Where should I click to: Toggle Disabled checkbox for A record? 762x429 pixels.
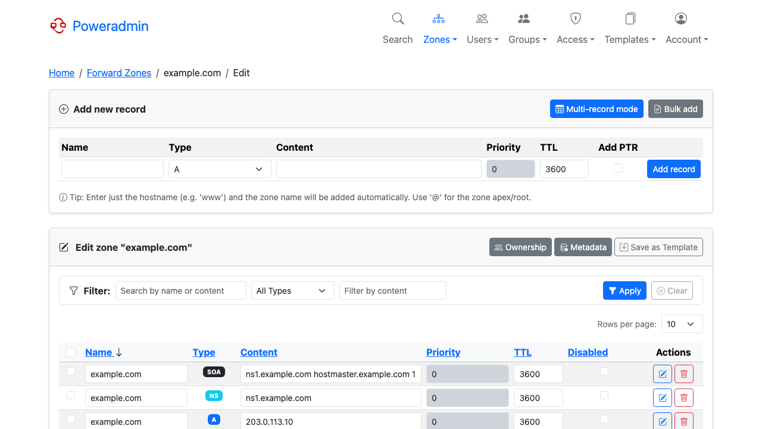[604, 419]
